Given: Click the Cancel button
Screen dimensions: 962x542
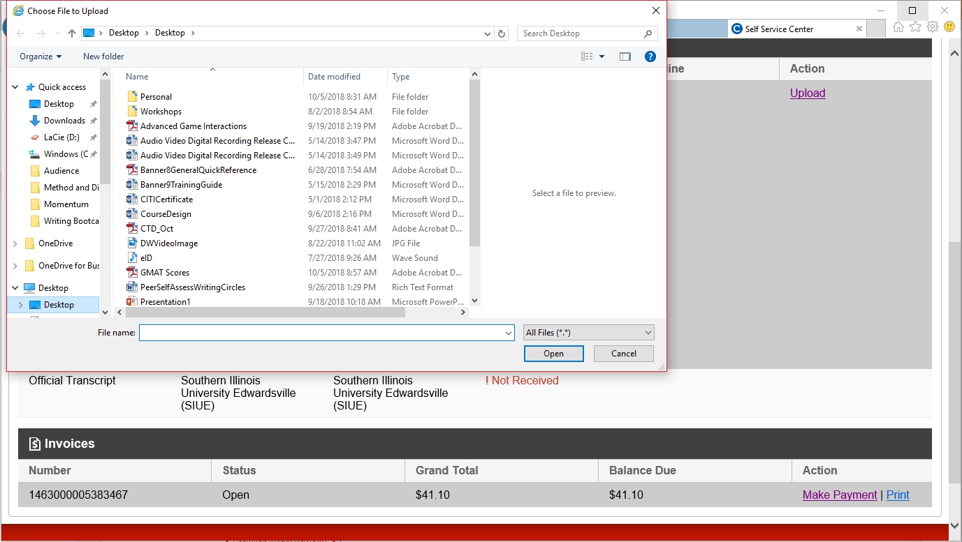Looking at the screenshot, I should (x=623, y=354).
